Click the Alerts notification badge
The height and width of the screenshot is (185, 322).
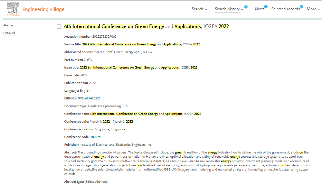tap(266, 7)
